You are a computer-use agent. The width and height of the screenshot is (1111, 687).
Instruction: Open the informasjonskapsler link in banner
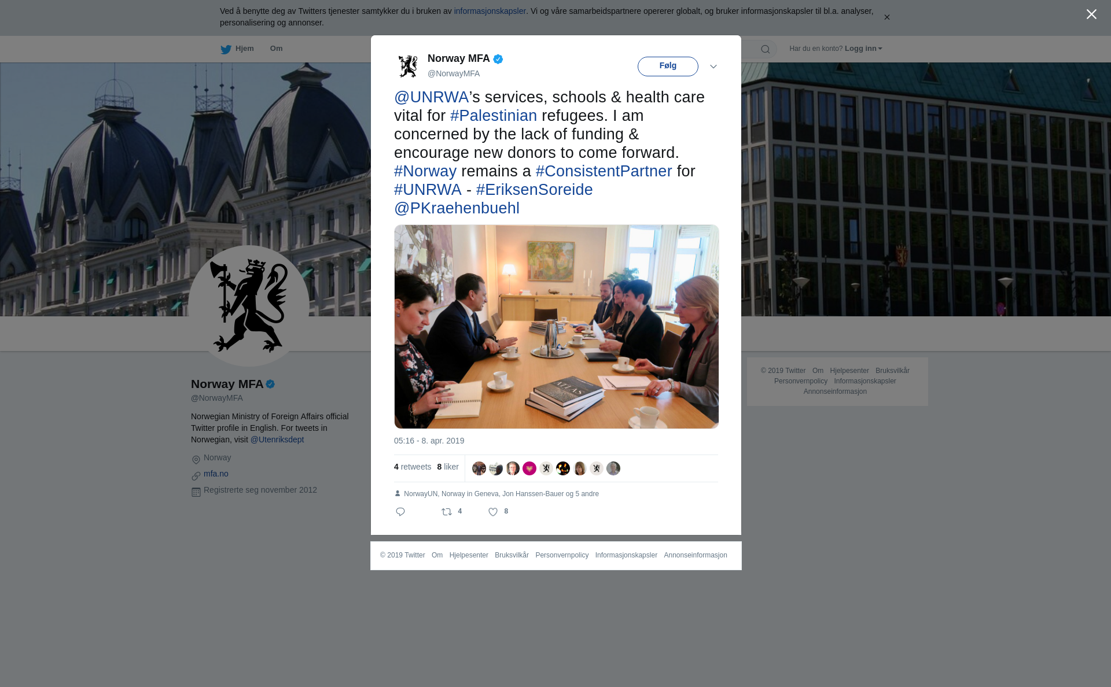(490, 11)
